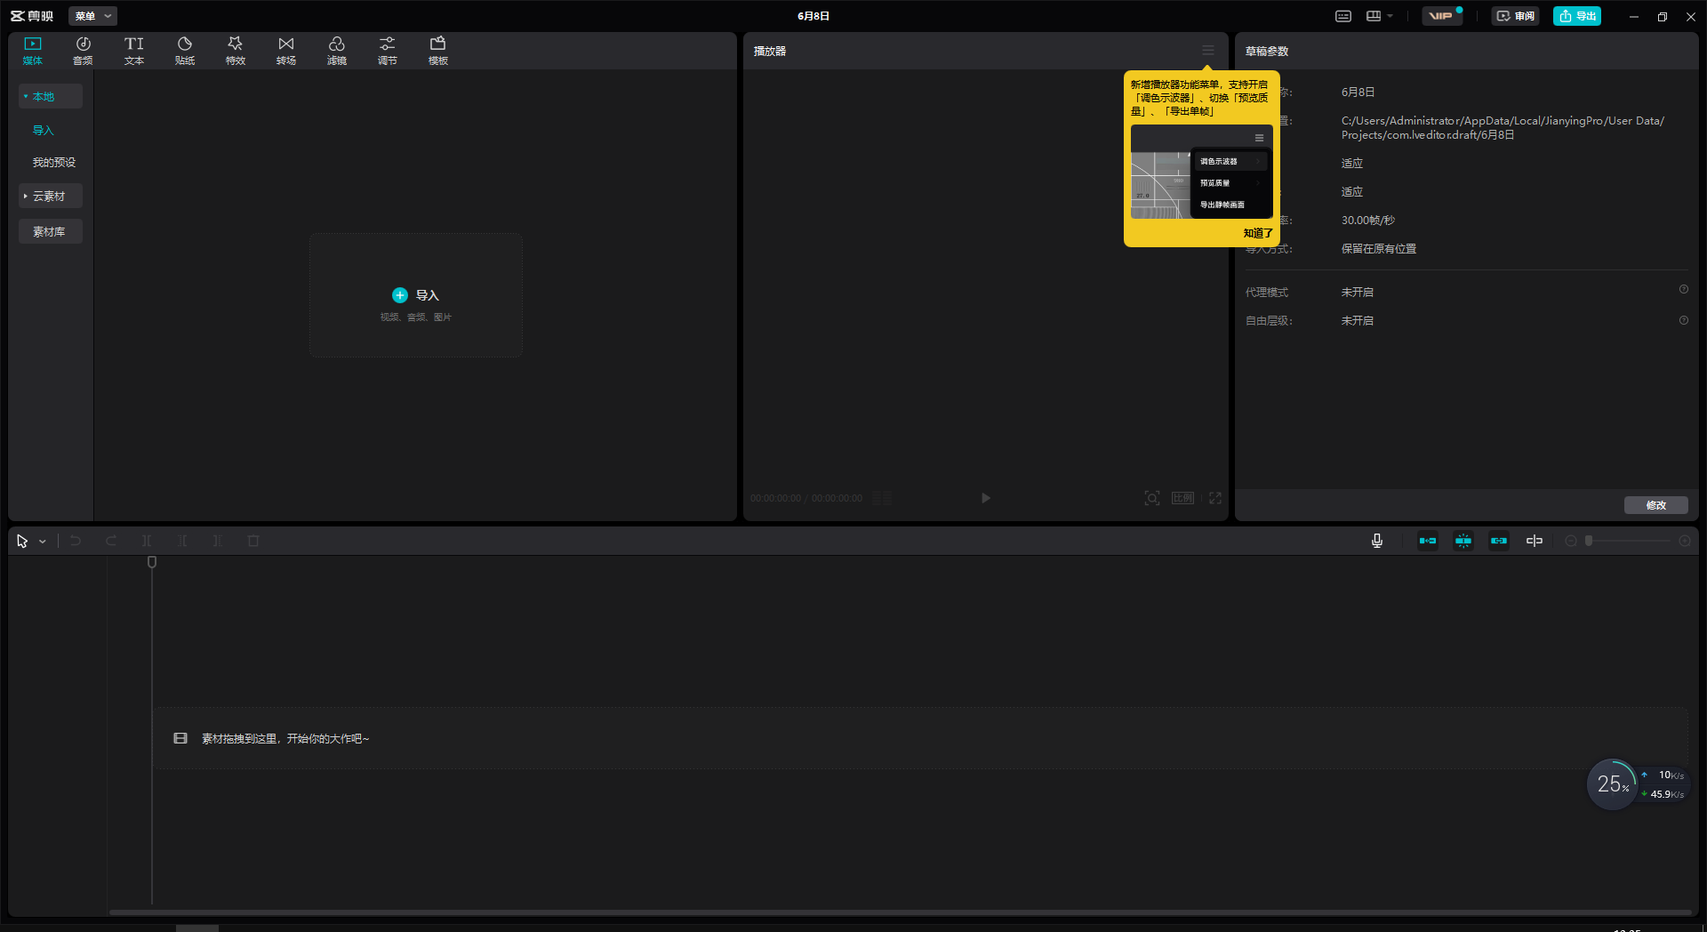1707x932 pixels.
Task: Toggle preview axis icon
Action: point(1535,541)
